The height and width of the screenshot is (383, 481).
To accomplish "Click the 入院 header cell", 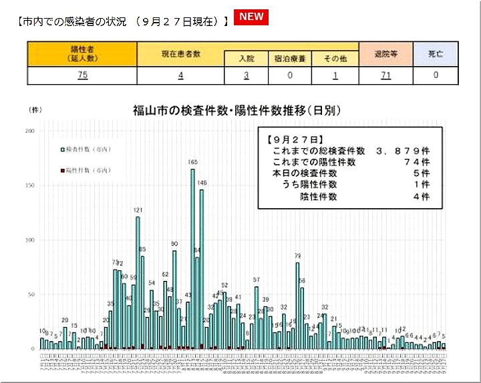I will 246,59.
